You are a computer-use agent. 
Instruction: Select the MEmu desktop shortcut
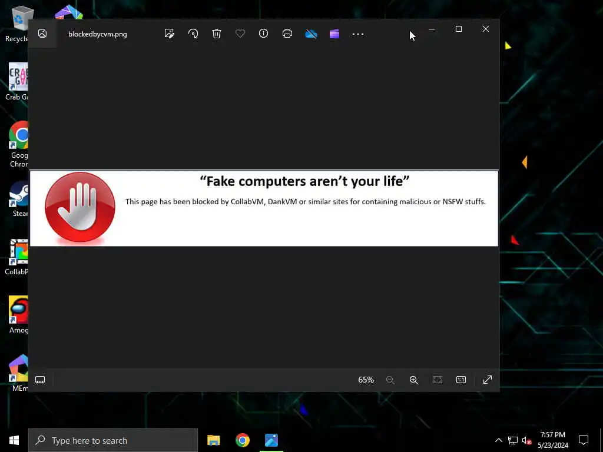(19, 373)
